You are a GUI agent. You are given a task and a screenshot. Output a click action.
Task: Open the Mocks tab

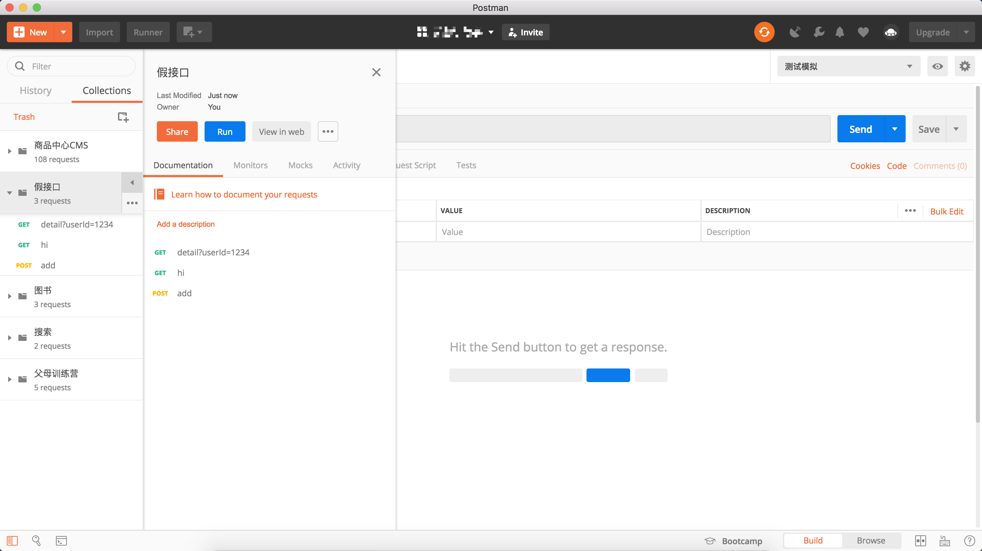300,165
